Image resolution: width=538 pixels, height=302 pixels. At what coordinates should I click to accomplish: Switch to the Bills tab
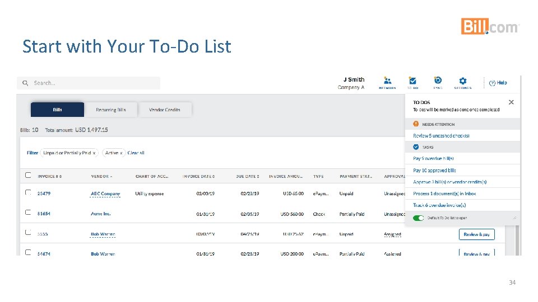(x=57, y=110)
